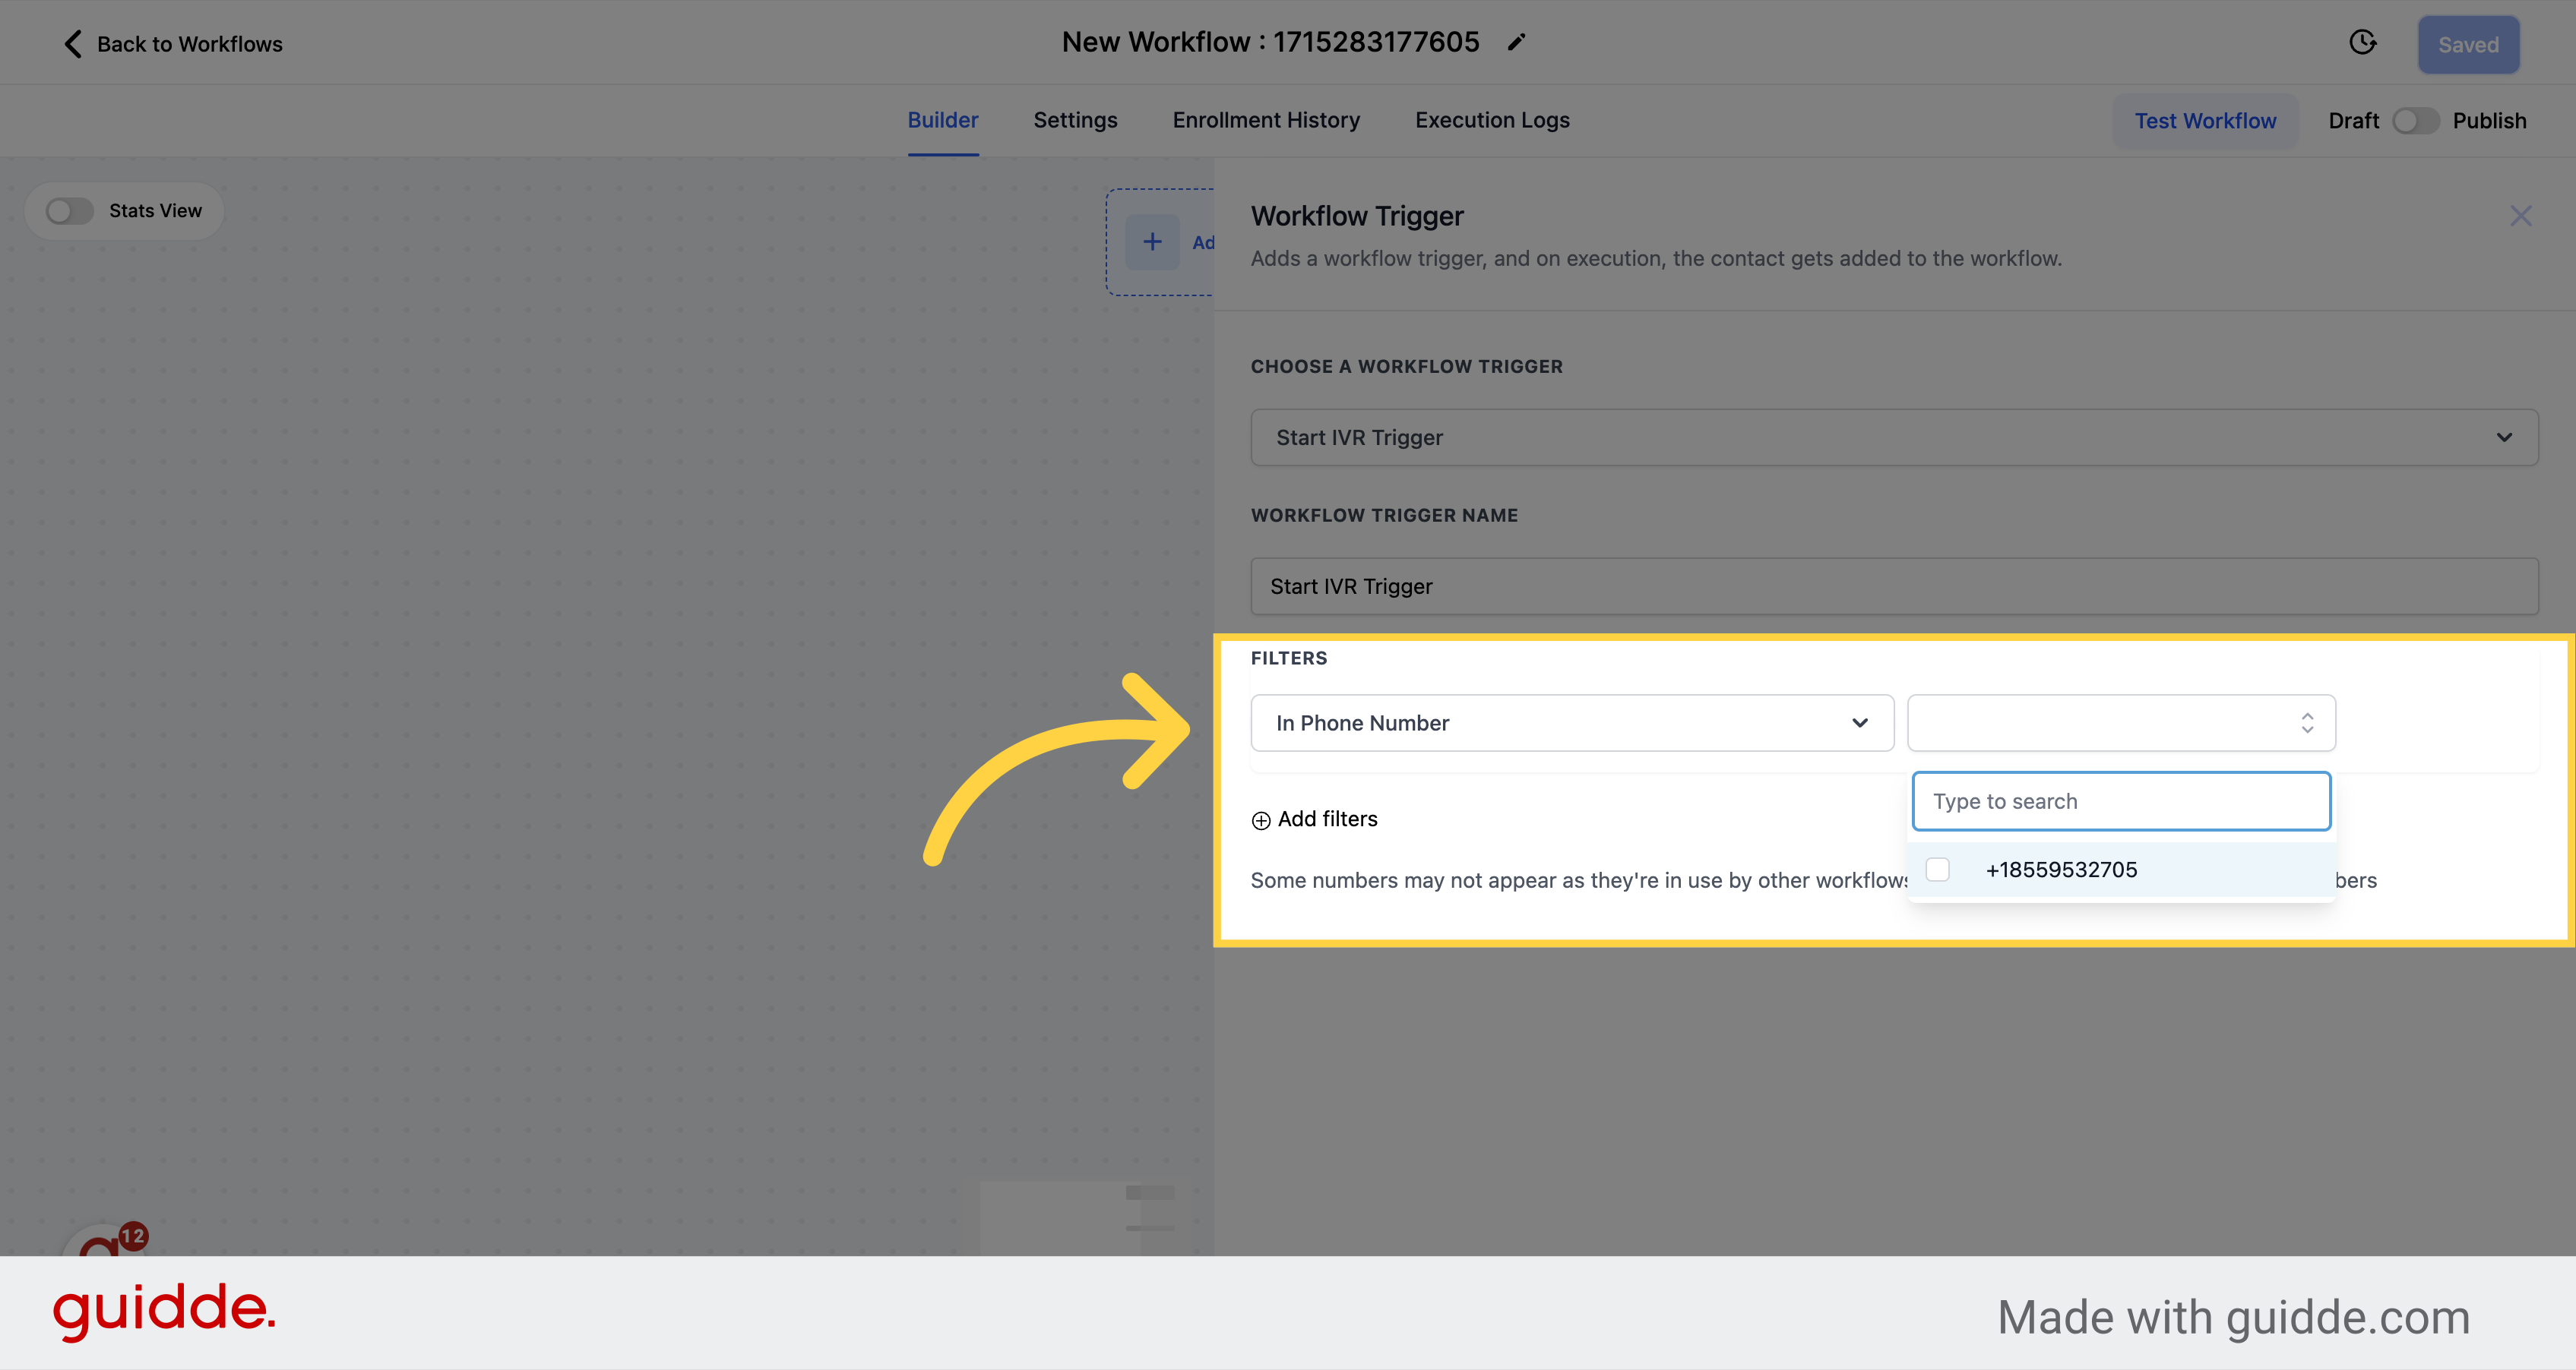This screenshot has height=1370, width=2576.
Task: Open the Settings tab
Action: [x=1075, y=120]
